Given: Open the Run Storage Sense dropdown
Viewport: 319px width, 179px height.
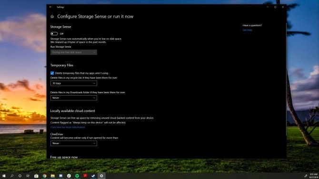Looking at the screenshot, I should 74,52.
